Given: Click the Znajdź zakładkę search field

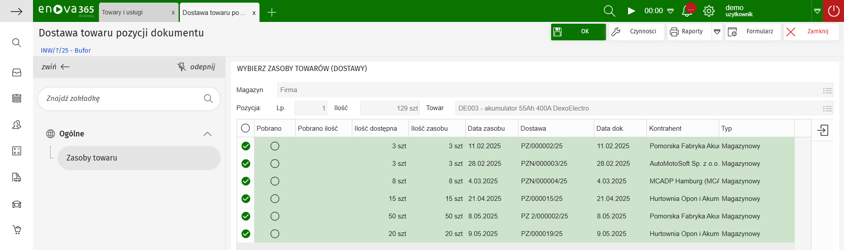Looking at the screenshot, I should point(123,99).
